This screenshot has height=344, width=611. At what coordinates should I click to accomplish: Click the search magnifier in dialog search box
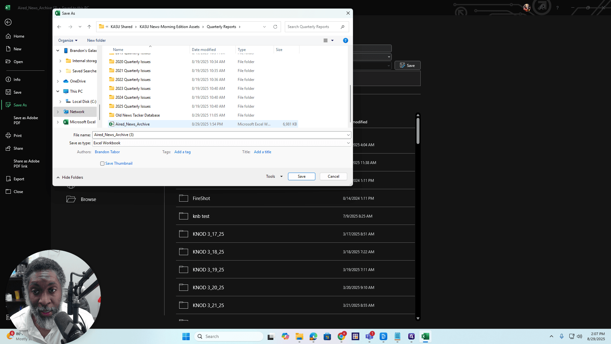pos(342,27)
